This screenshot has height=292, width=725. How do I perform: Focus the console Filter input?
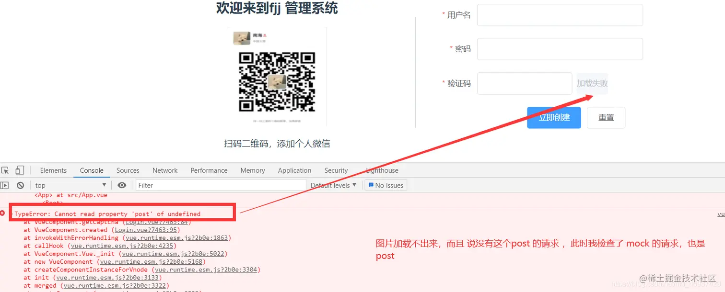(221, 185)
